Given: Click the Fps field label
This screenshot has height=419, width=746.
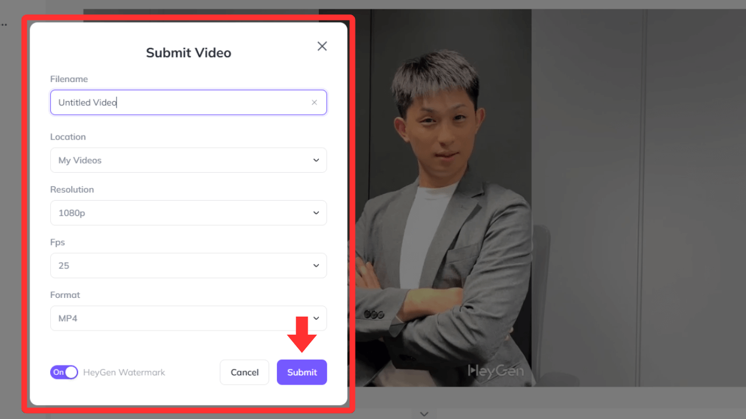Looking at the screenshot, I should click(x=57, y=242).
